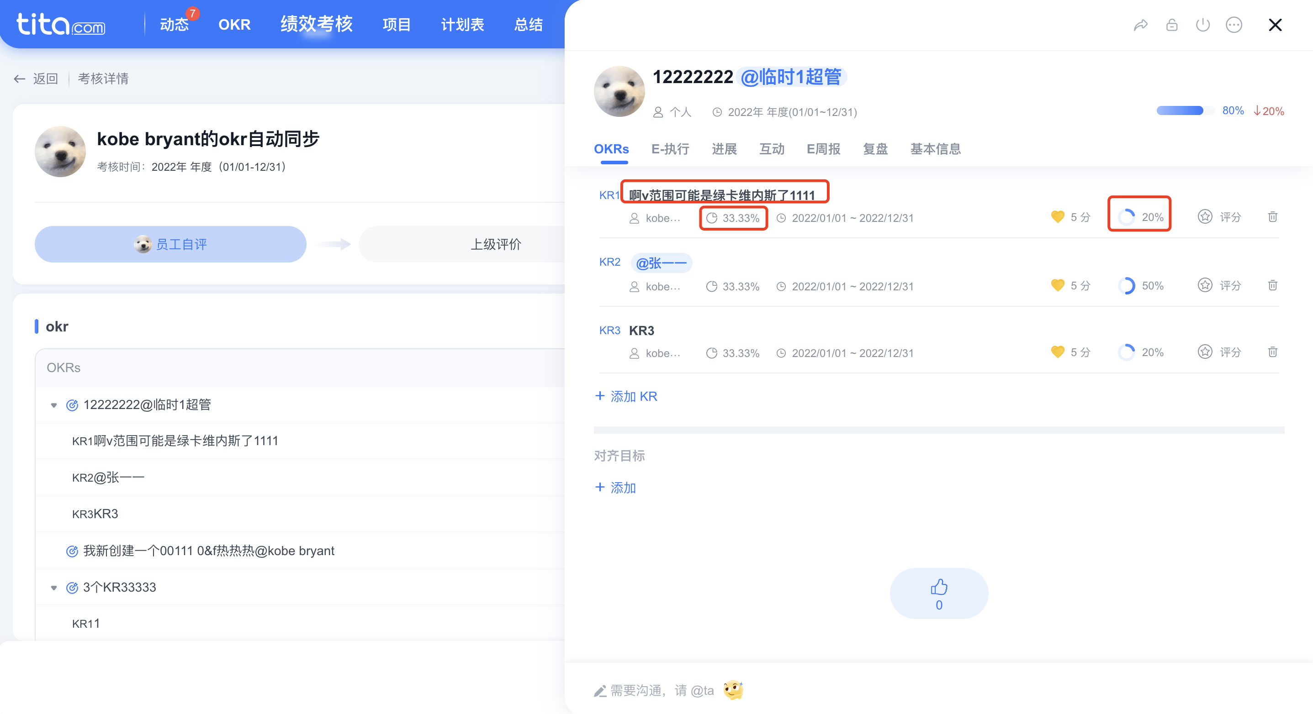Open the 总结 navigation item
The width and height of the screenshot is (1313, 714).
tap(528, 25)
